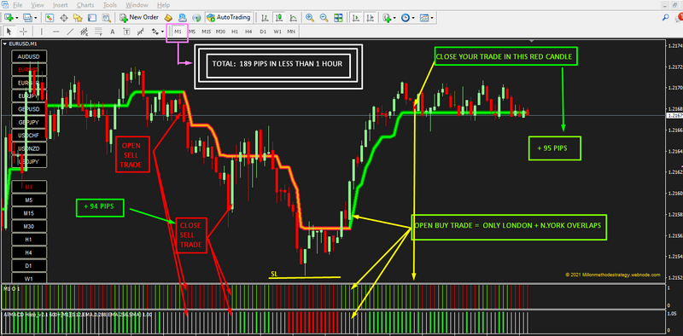Select the arrow cursor tool
The image size is (683, 336).
tap(9, 32)
